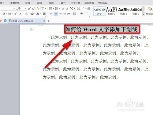
Task: Apply numbered list icon
Action: point(56,9)
